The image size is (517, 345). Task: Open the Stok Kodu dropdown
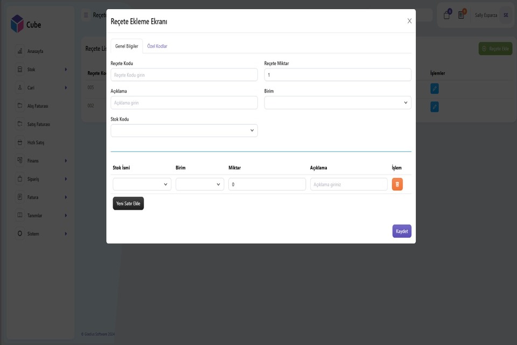pyautogui.click(x=184, y=130)
